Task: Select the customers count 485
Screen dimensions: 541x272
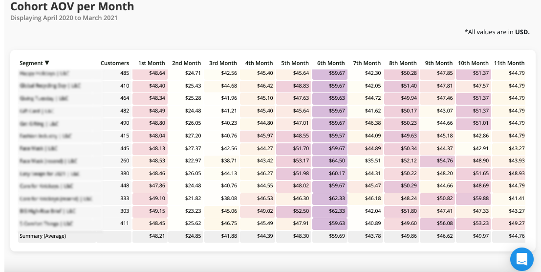Action: tap(125, 73)
